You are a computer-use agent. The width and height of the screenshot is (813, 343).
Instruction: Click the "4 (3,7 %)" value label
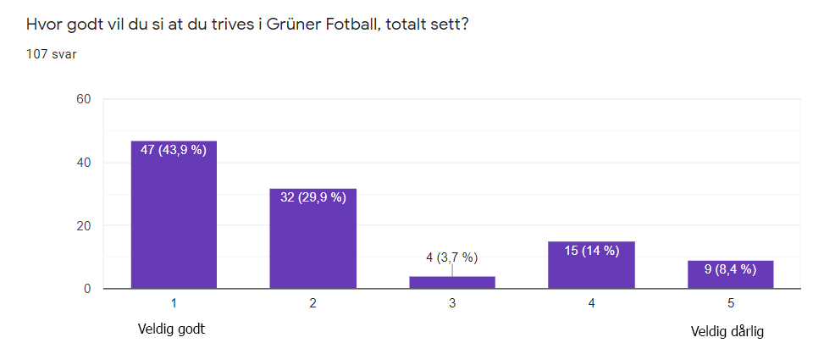coord(452,257)
